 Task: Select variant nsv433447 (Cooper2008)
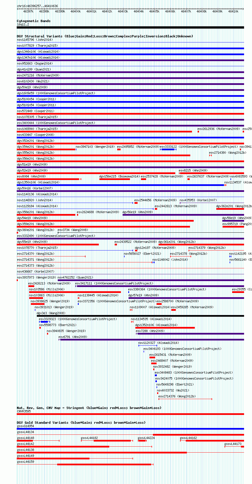pyautogui.click(x=36, y=135)
